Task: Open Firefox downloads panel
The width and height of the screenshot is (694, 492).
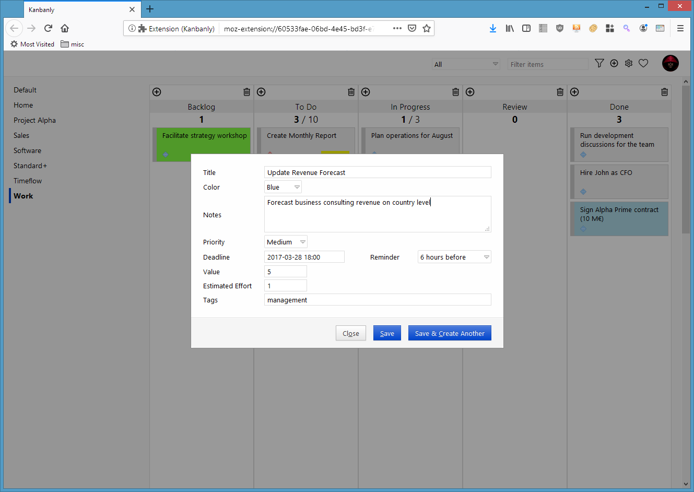Action: (x=492, y=28)
